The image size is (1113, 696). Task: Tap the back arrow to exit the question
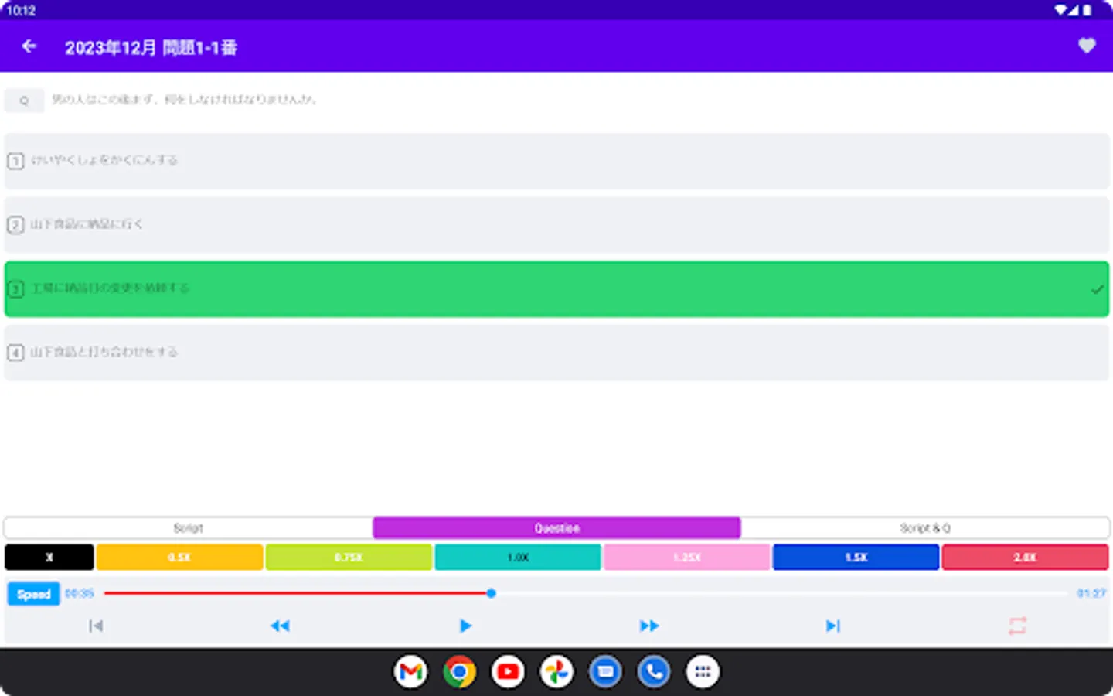(x=28, y=46)
